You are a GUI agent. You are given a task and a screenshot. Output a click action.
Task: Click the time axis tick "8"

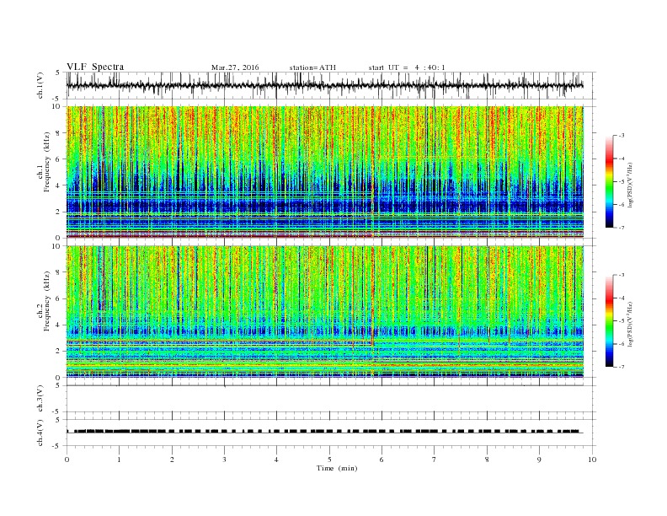click(487, 460)
